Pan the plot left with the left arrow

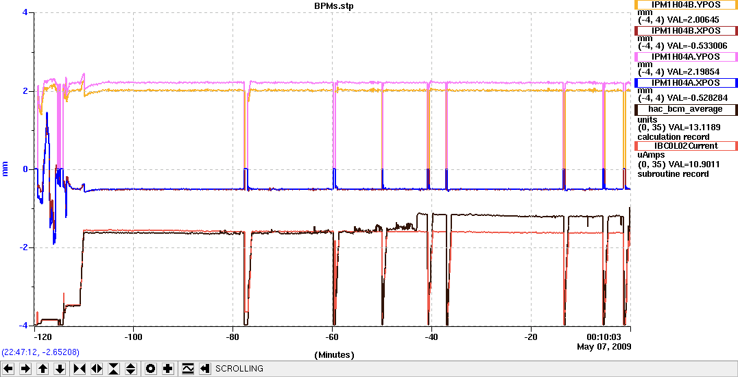tap(8, 369)
